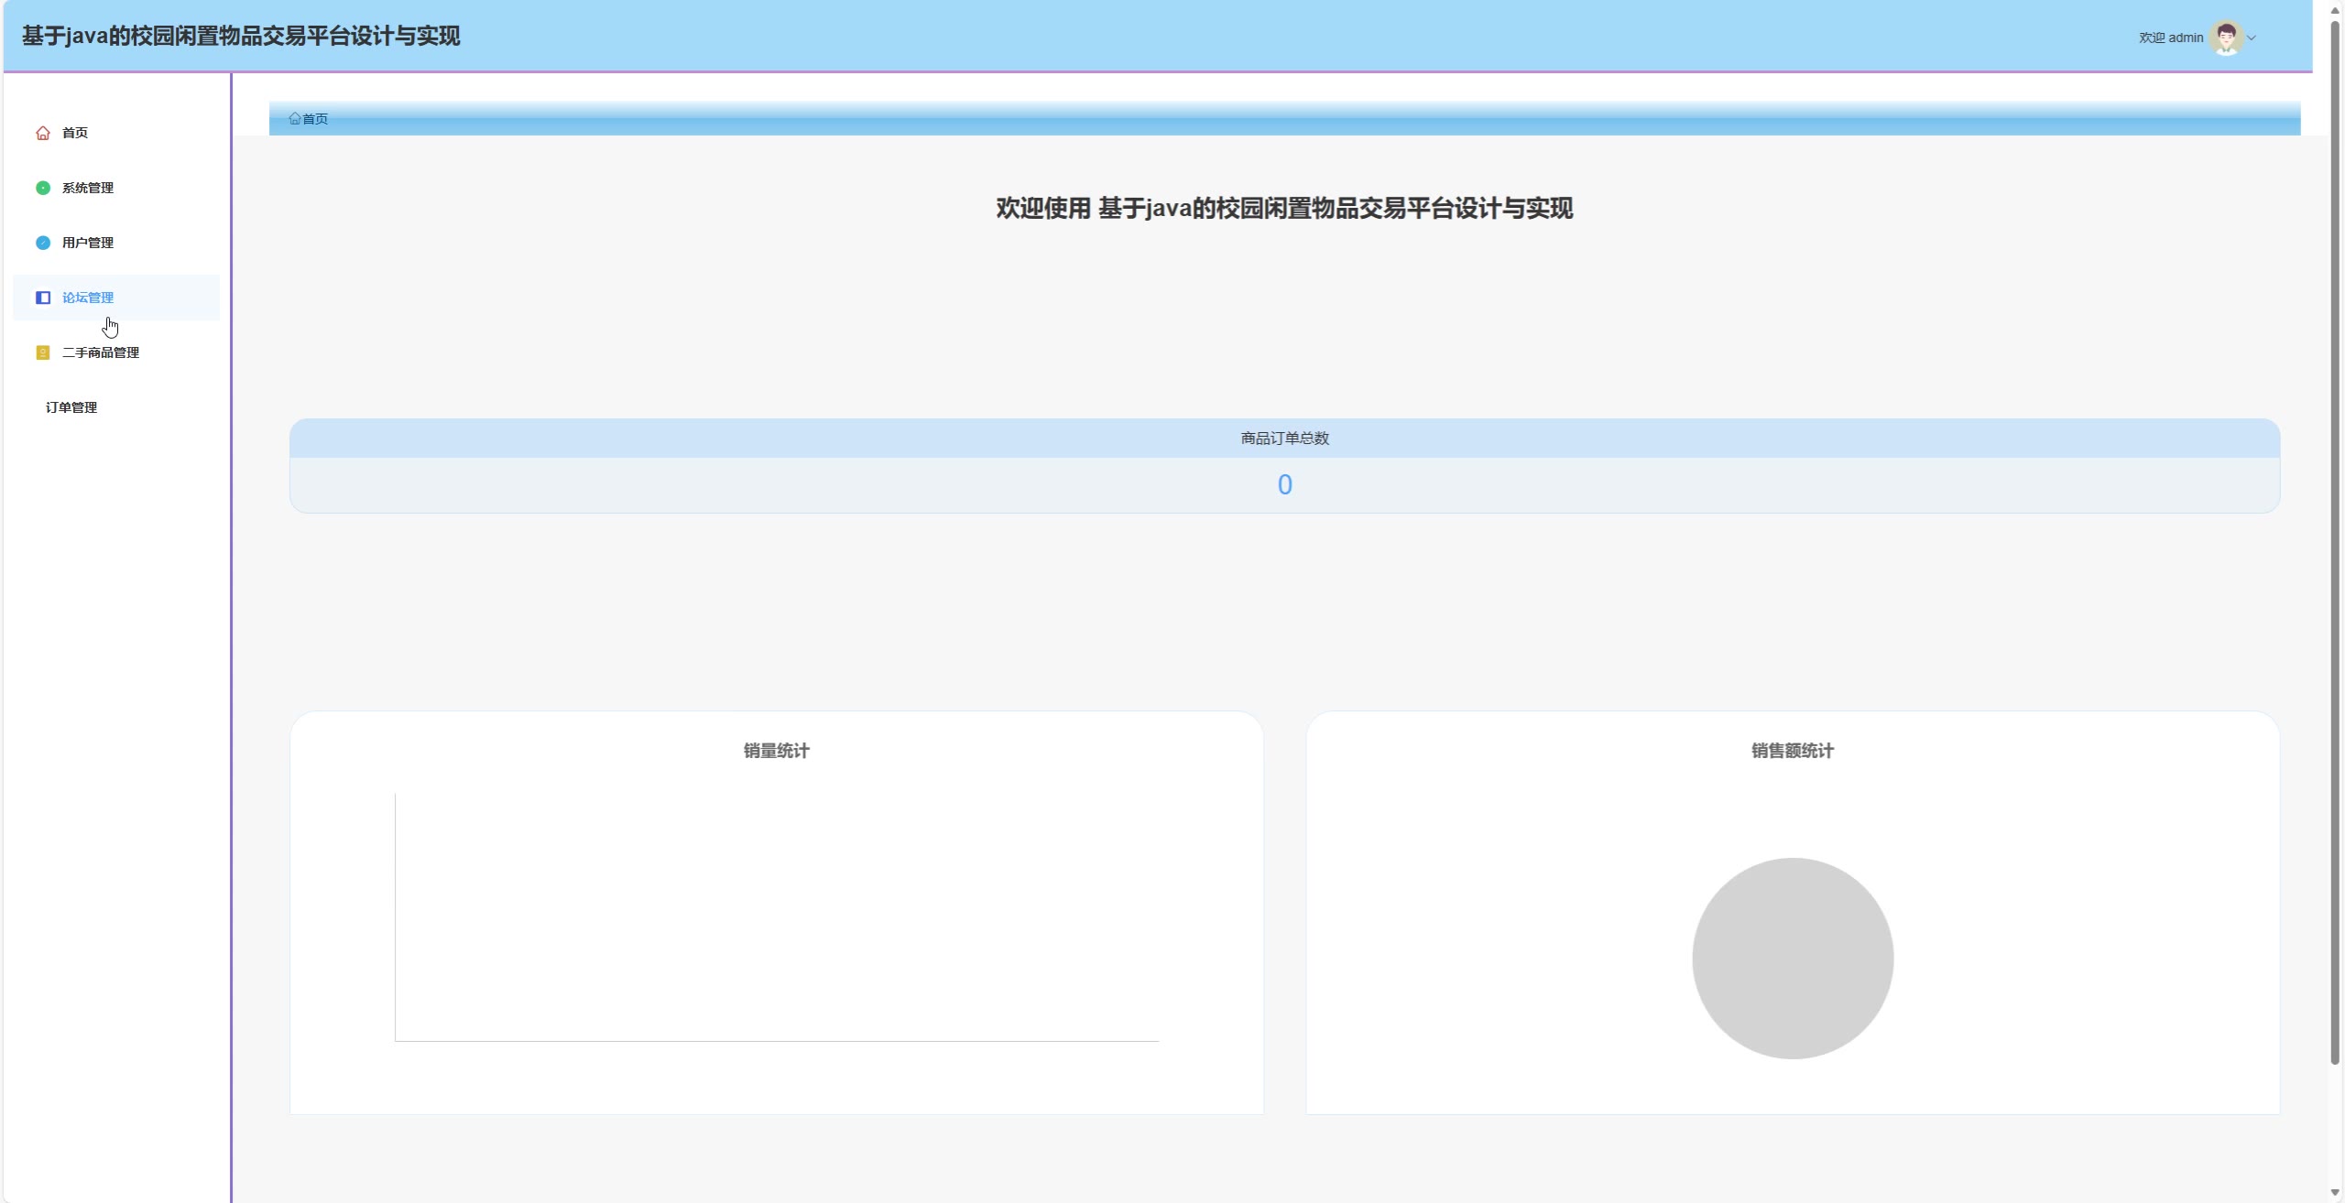Click the gray 销售额统计 pie chart
This screenshot has height=1203, width=2345.
(x=1793, y=958)
